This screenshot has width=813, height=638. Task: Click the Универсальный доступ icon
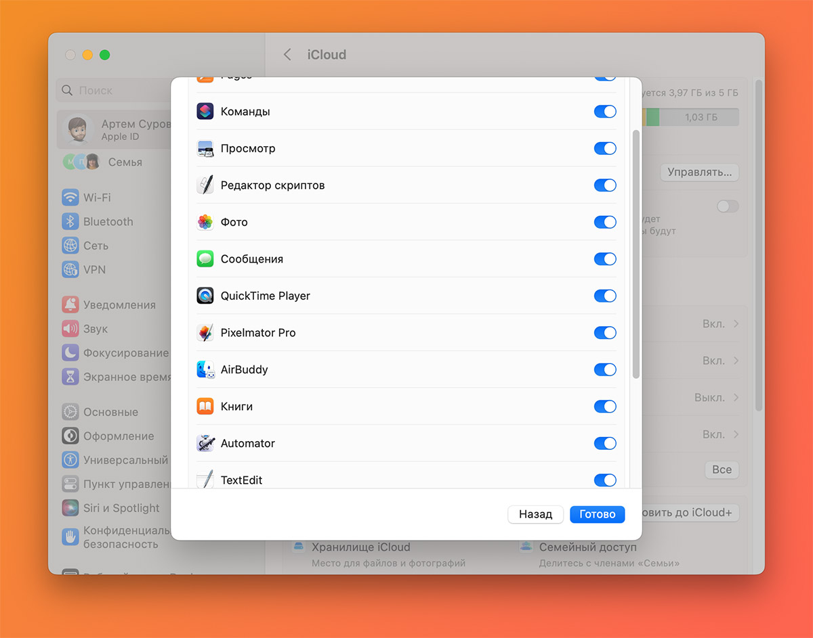(x=70, y=460)
